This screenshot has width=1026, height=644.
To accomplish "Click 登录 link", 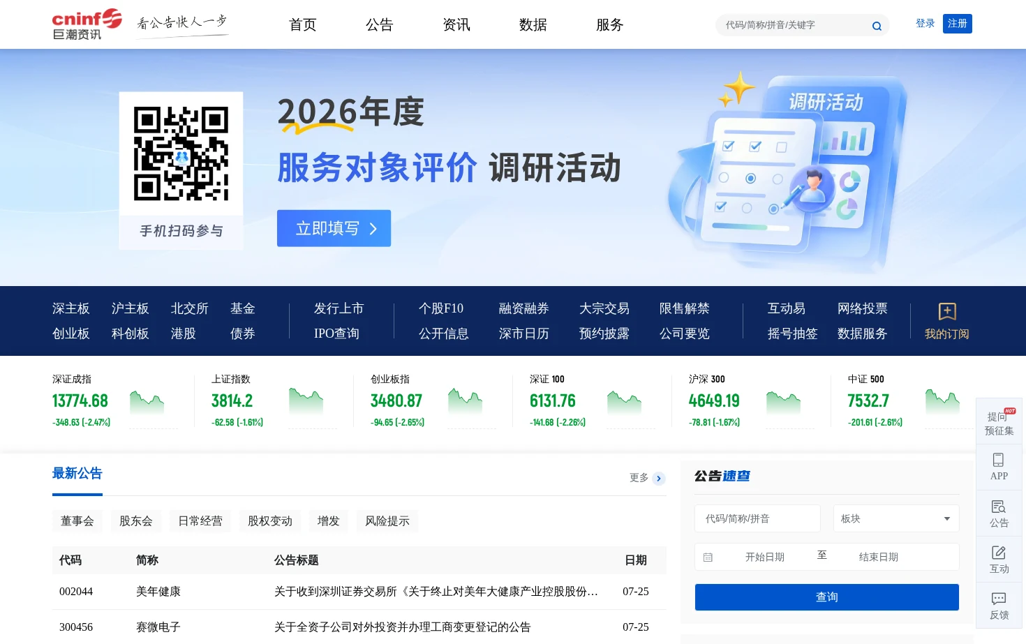I will pos(925,24).
